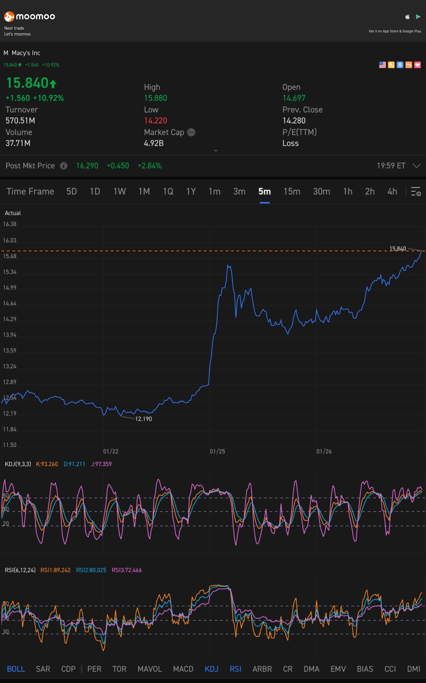The width and height of the screenshot is (426, 683).
Task: Switch to the 1h chart
Action: click(x=348, y=191)
